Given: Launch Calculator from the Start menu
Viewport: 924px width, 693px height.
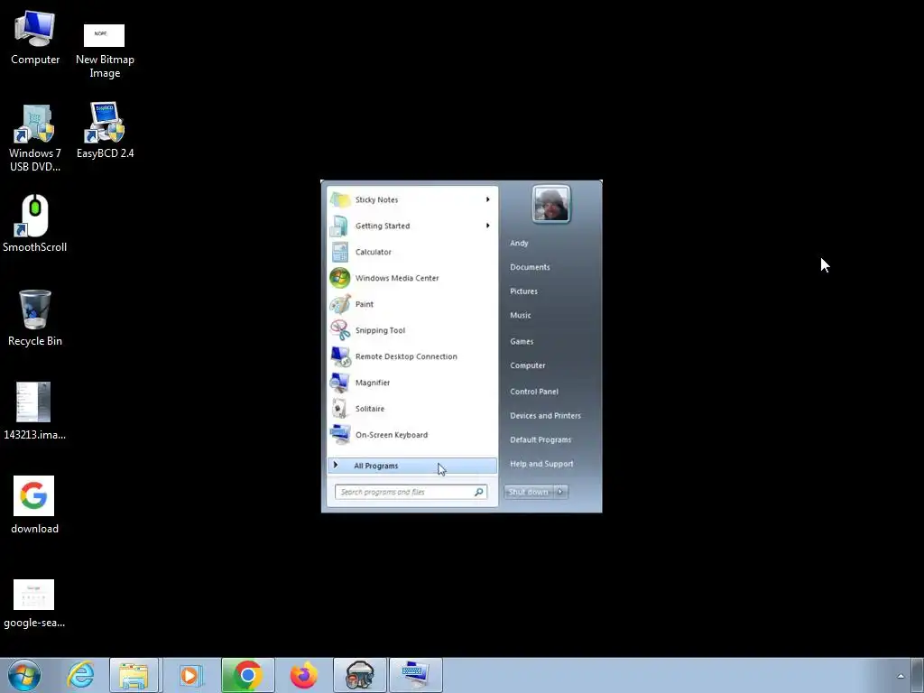Looking at the screenshot, I should (x=412, y=253).
